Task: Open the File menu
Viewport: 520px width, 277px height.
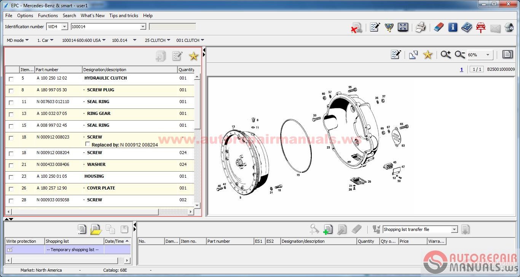Action: (9, 16)
